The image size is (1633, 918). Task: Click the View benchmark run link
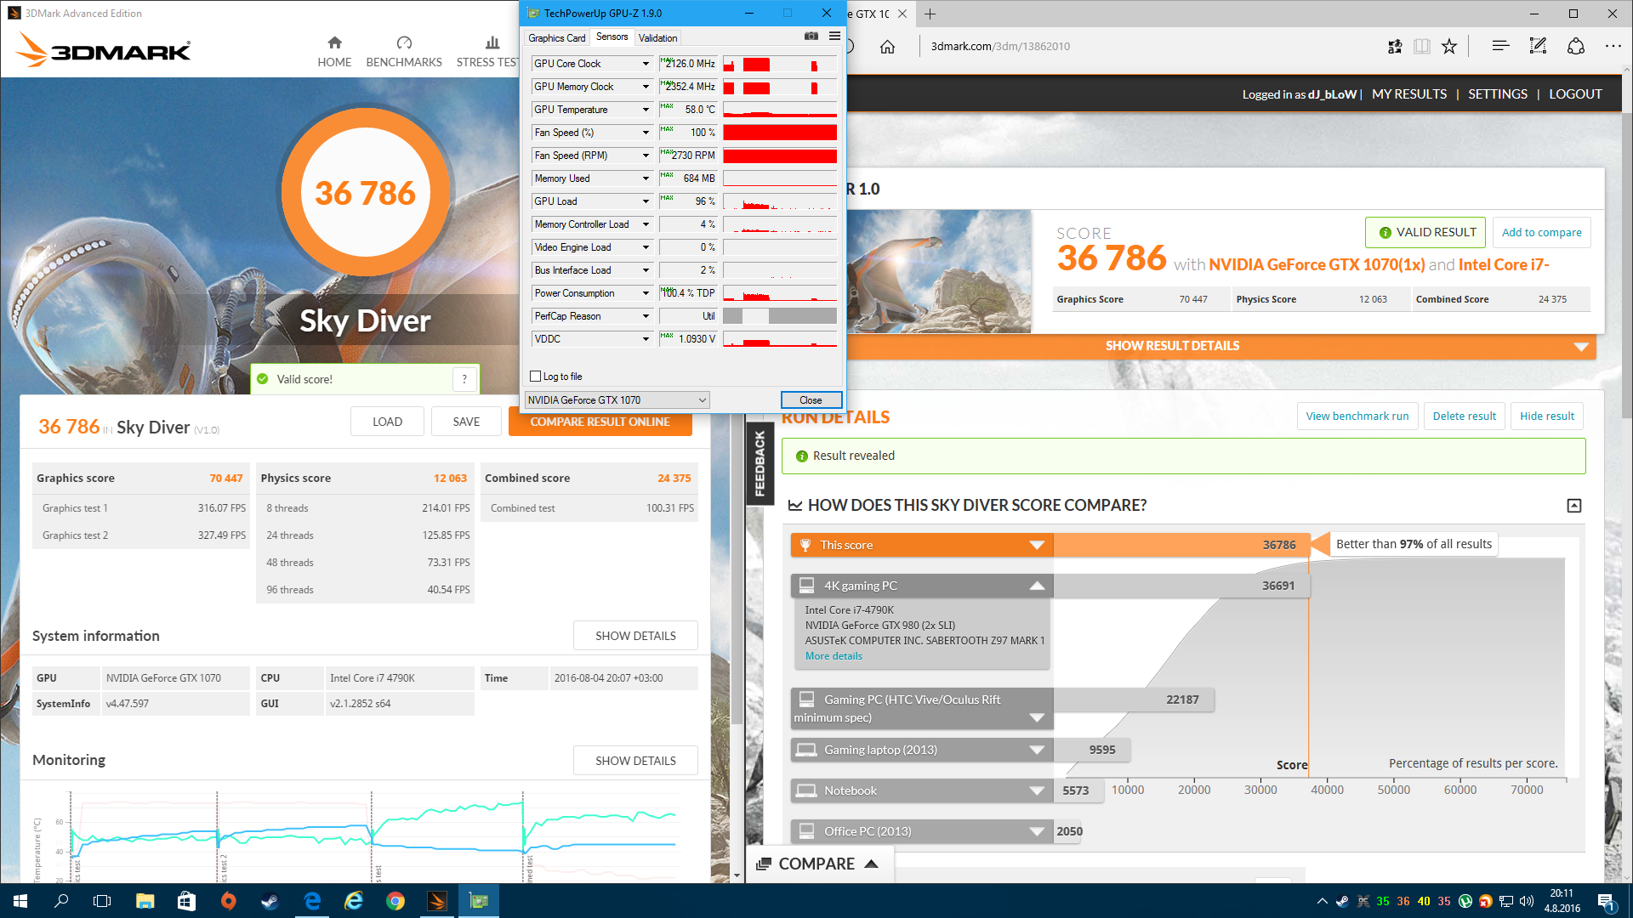point(1357,416)
